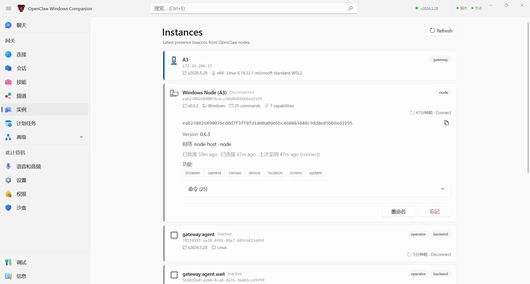This screenshot has height=284, width=530.
Task: Click the vertical scrollbar
Action: point(528,98)
